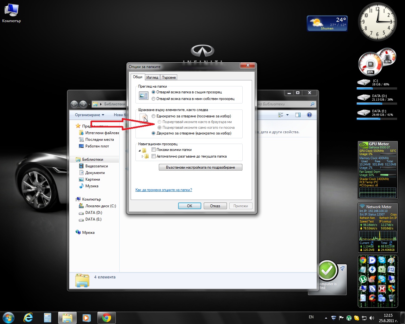Open Explorer help via blue question mark
405x324 pixels.
(309, 115)
